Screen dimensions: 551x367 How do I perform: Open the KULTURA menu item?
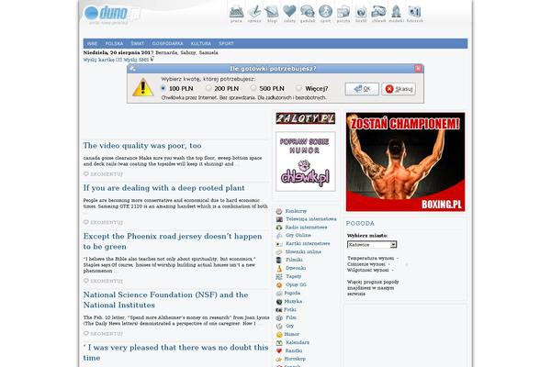pos(201,43)
